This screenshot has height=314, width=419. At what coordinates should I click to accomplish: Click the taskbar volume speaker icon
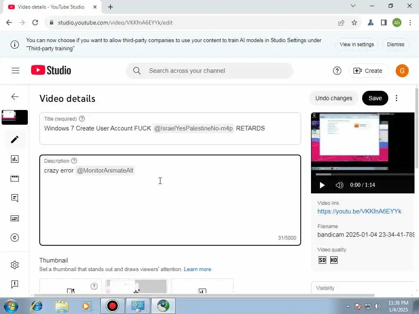[x=378, y=306]
